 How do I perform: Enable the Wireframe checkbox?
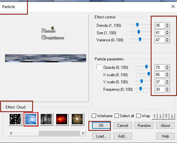(x=94, y=116)
